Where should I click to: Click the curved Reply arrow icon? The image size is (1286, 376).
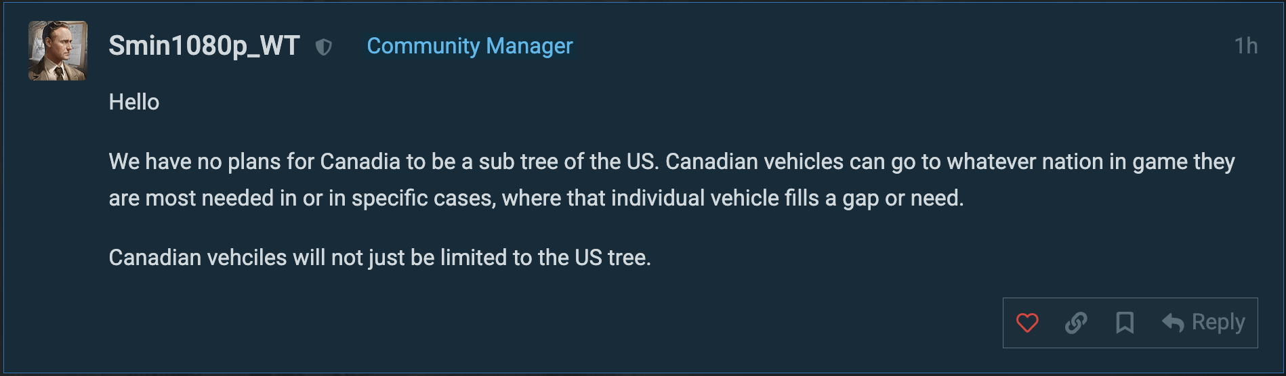pos(1173,323)
